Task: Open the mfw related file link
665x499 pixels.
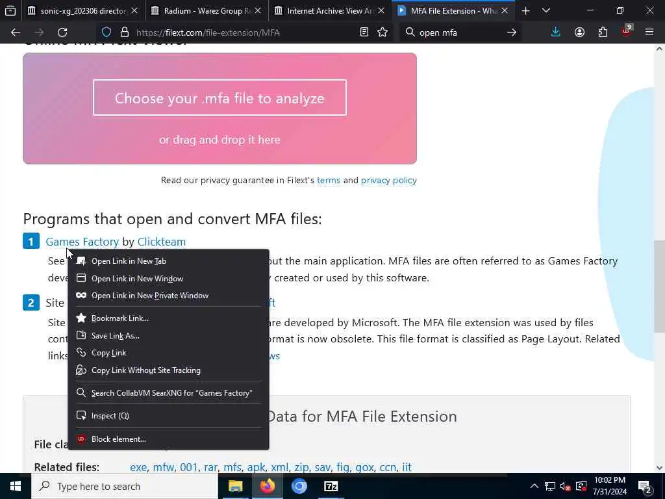Action: click(163, 467)
